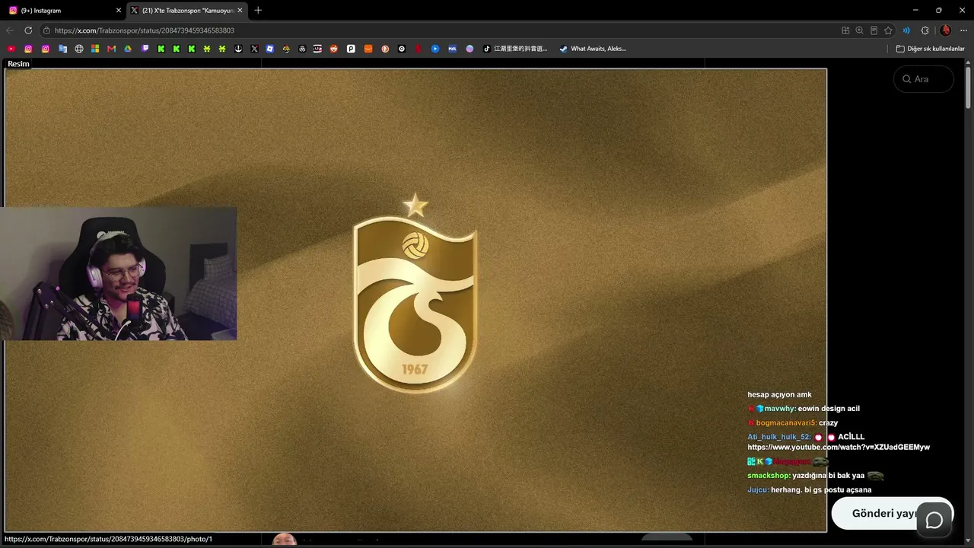
Task: Open the YouTube bookmark icon
Action: click(x=11, y=49)
